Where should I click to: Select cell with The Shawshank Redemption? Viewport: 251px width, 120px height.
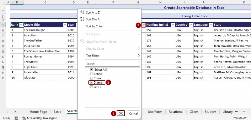point(45,51)
